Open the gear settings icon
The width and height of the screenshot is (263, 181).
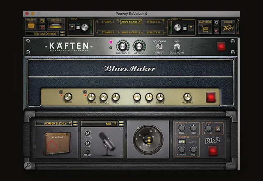point(217,23)
